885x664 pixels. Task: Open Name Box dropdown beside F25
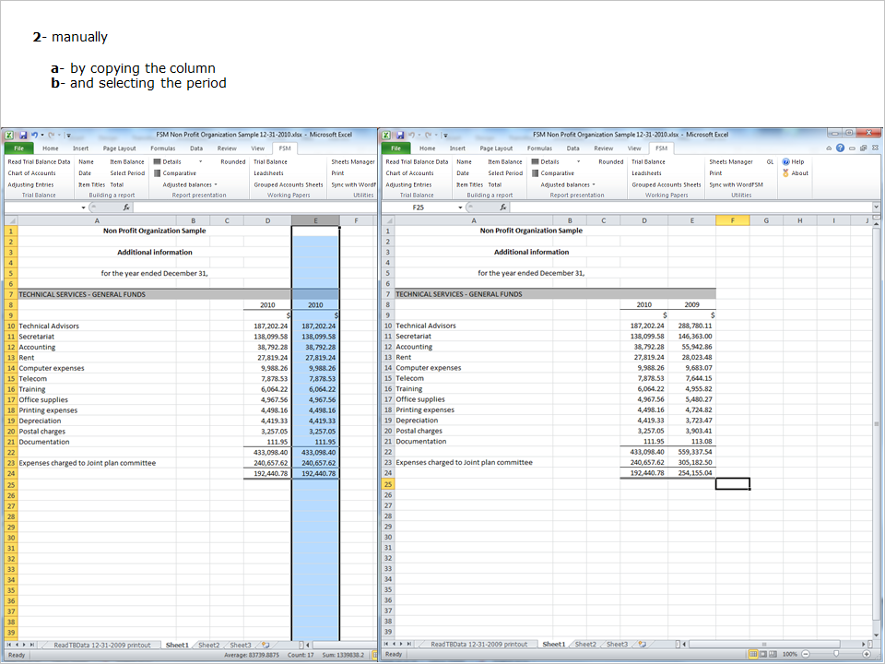tap(461, 207)
